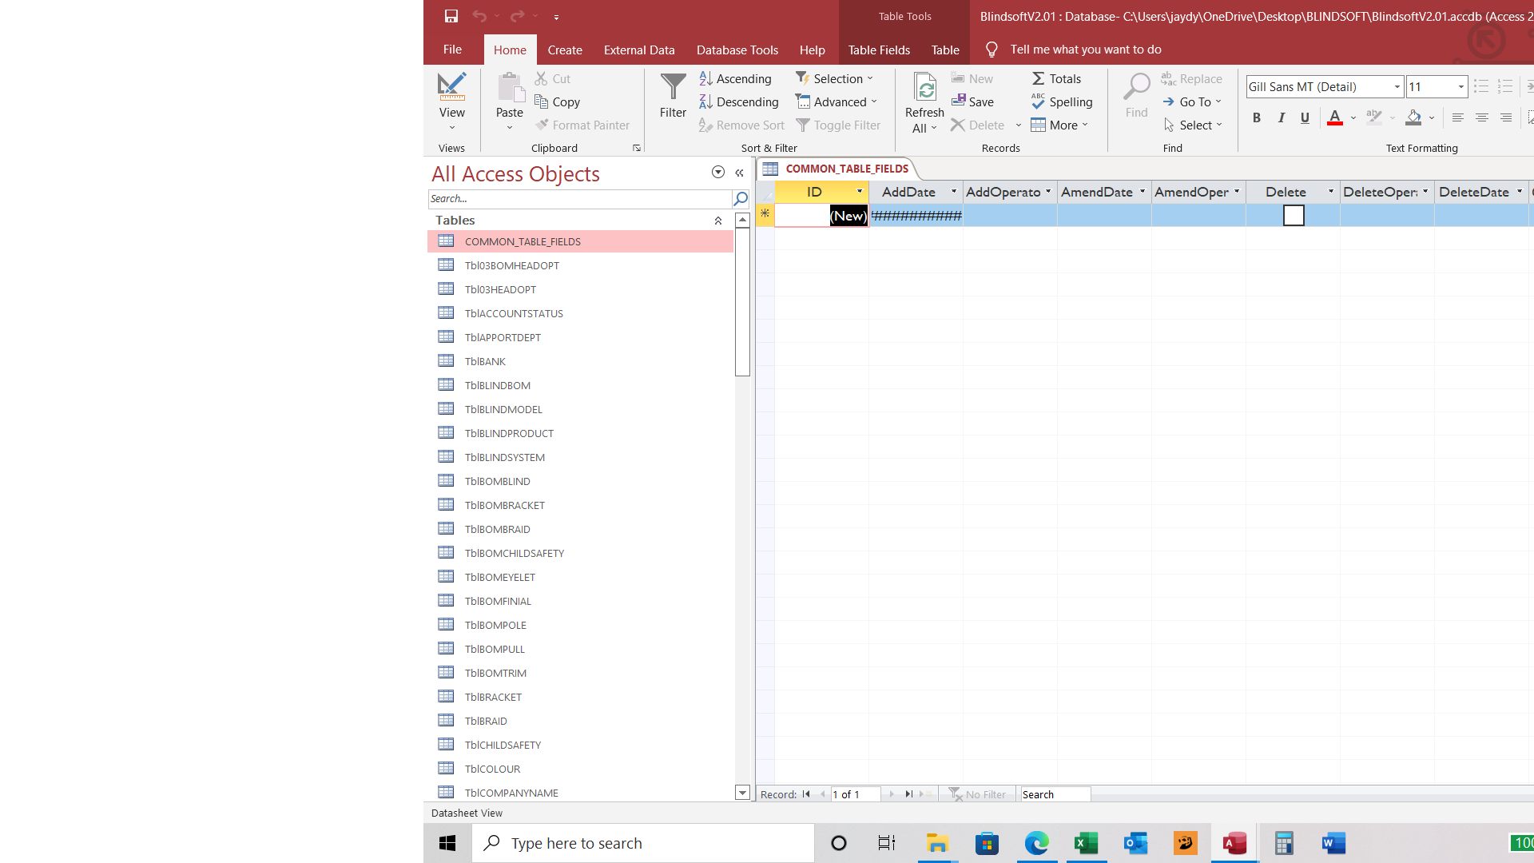
Task: Open the font color dropdown arrow
Action: pyautogui.click(x=1353, y=118)
